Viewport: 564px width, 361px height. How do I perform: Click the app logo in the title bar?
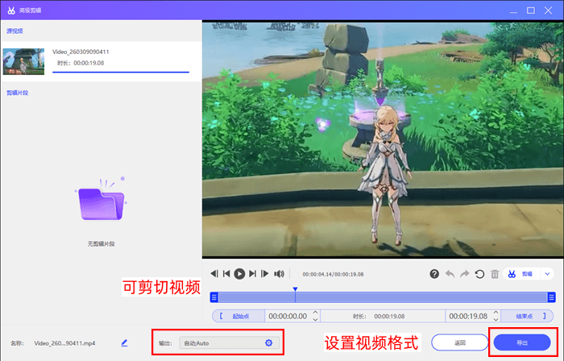pyautogui.click(x=11, y=10)
